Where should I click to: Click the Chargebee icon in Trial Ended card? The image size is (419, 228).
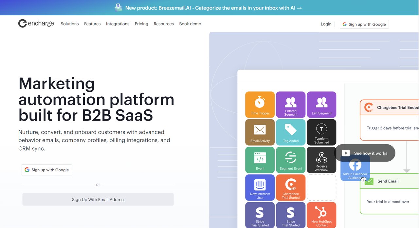(x=369, y=107)
